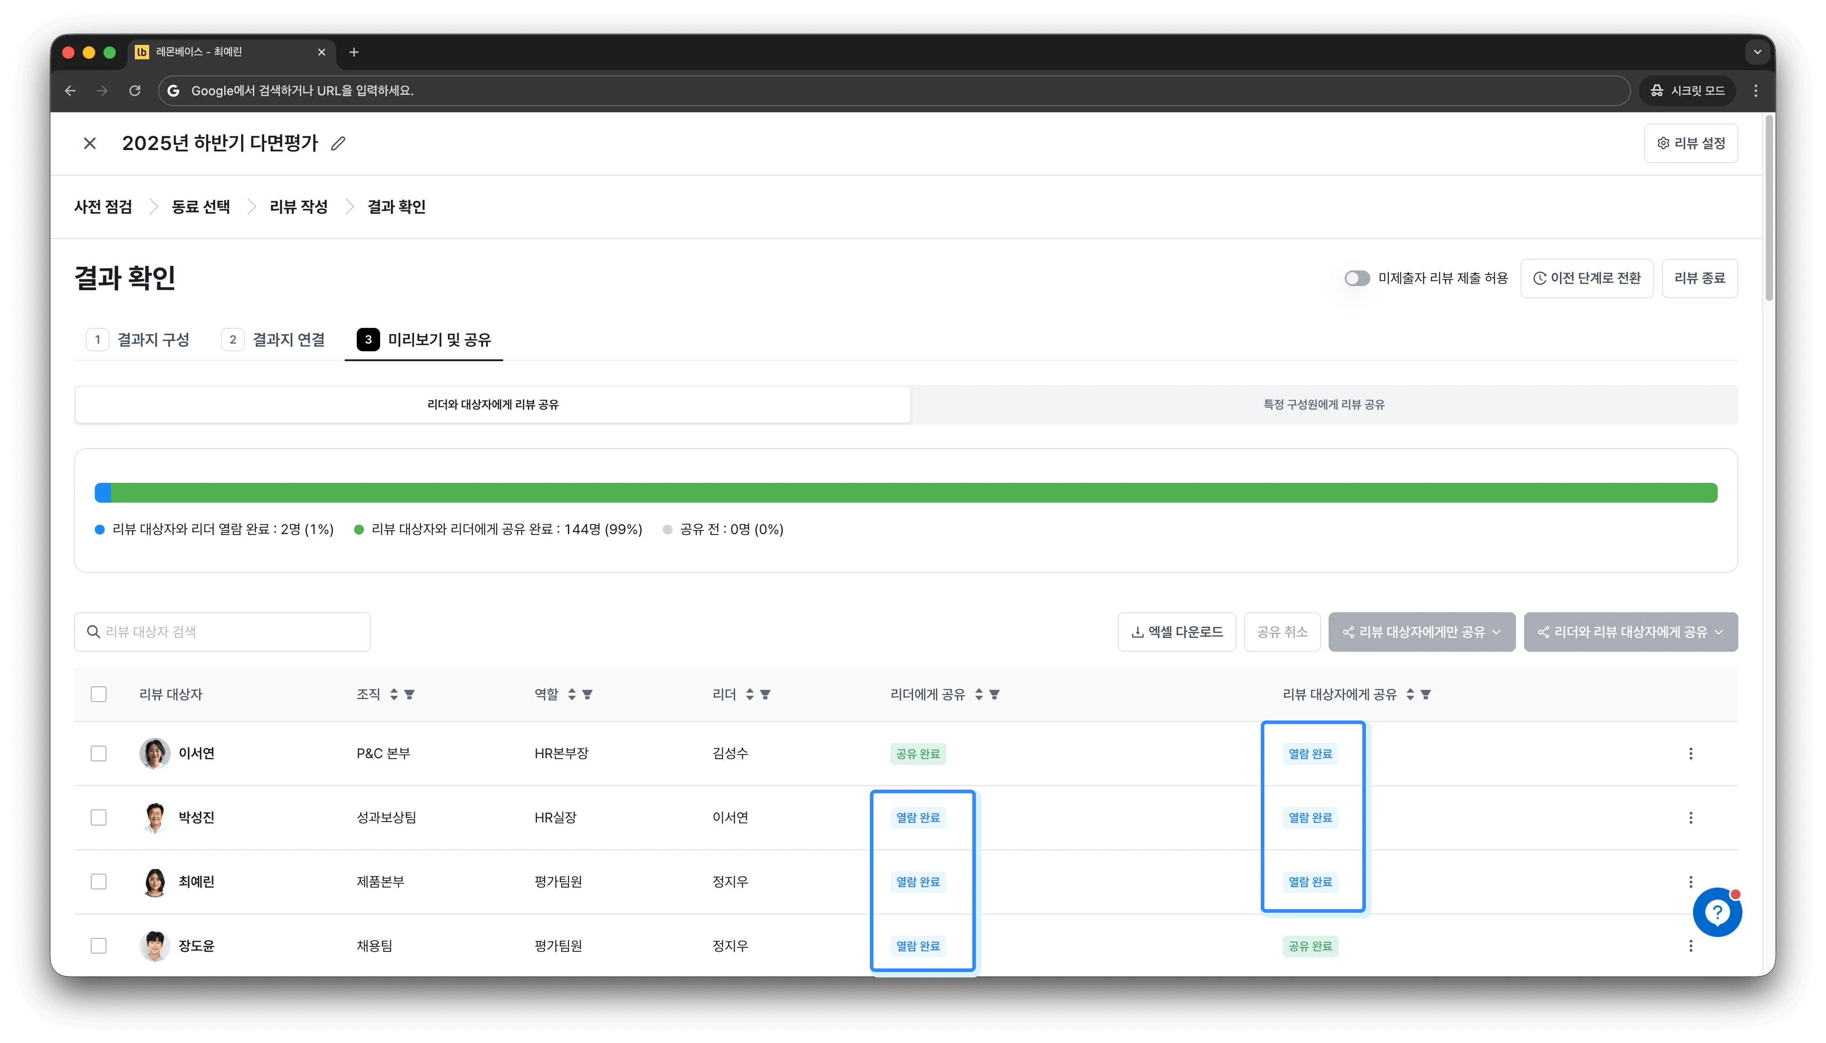Viewport: 1826px width, 1043px height.
Task: Check the 이서연 row checkbox
Action: point(99,754)
